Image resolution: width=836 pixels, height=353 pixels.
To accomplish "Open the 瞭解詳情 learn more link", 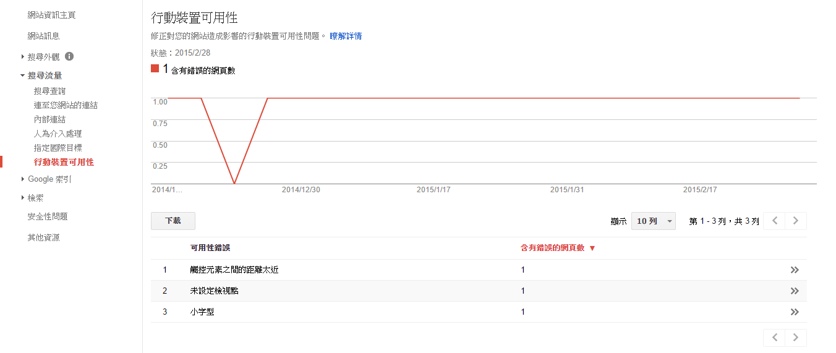I will [346, 36].
